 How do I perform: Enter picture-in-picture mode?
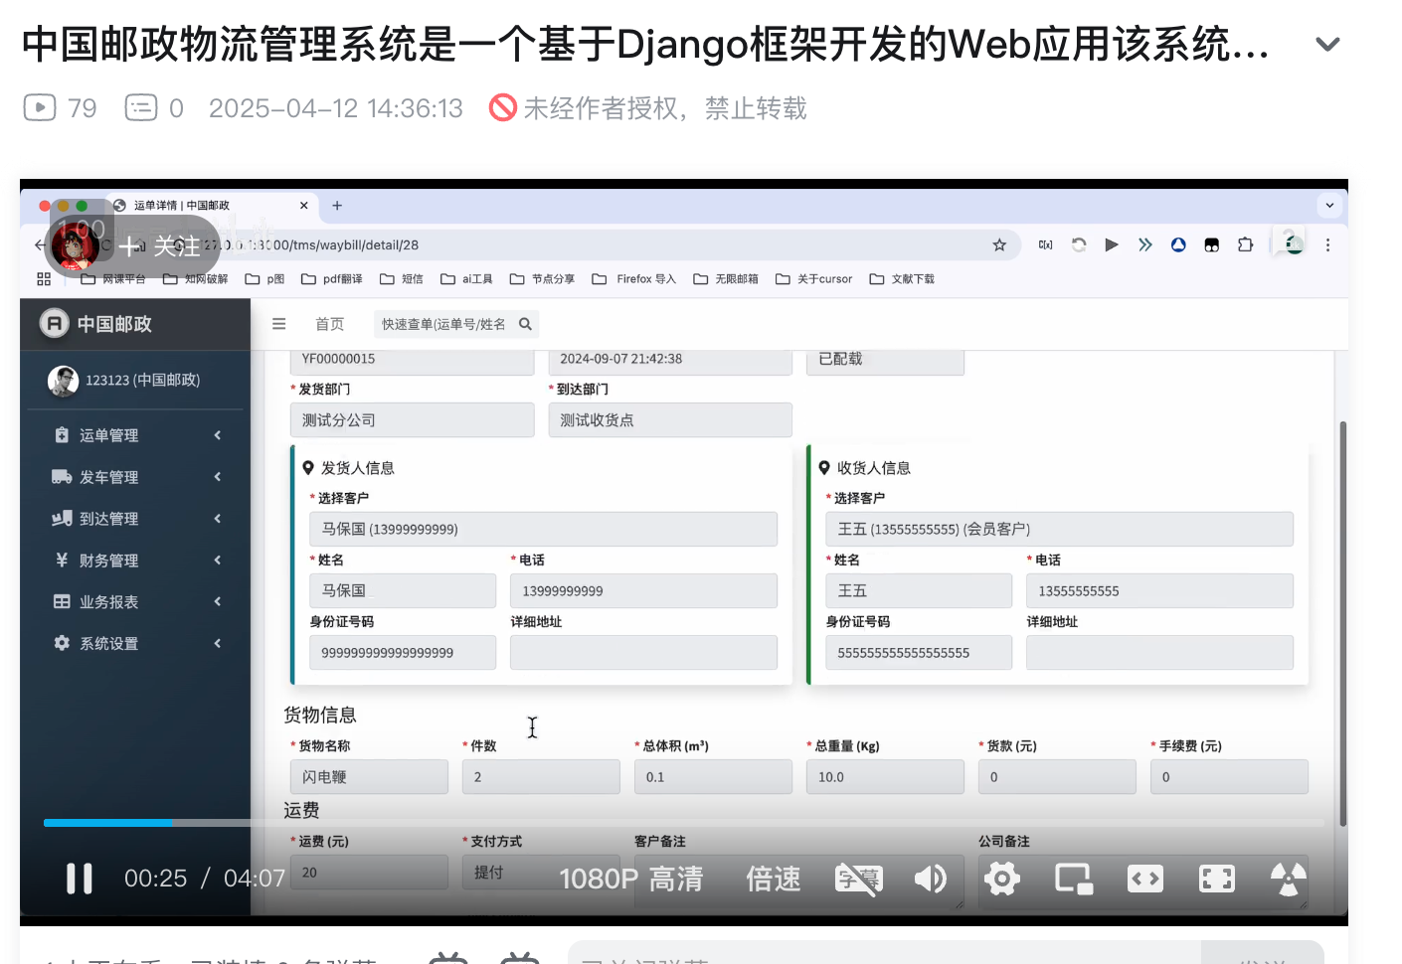pos(1074,879)
